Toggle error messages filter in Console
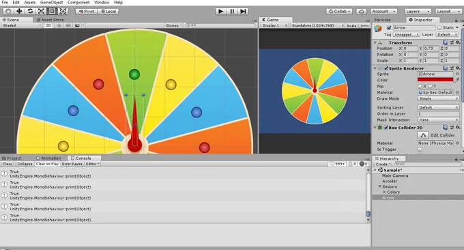Image resolution: width=464 pixels, height=250 pixels. (x=364, y=164)
